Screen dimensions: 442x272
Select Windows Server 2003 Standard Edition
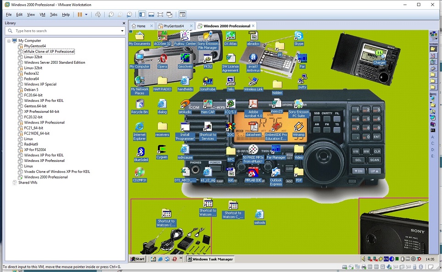click(55, 62)
